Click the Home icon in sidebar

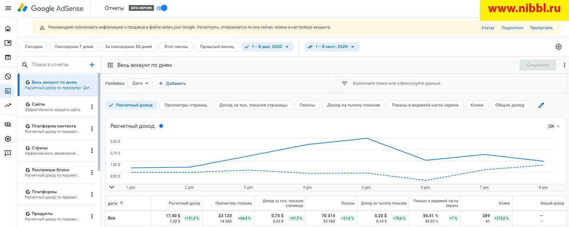point(8,29)
